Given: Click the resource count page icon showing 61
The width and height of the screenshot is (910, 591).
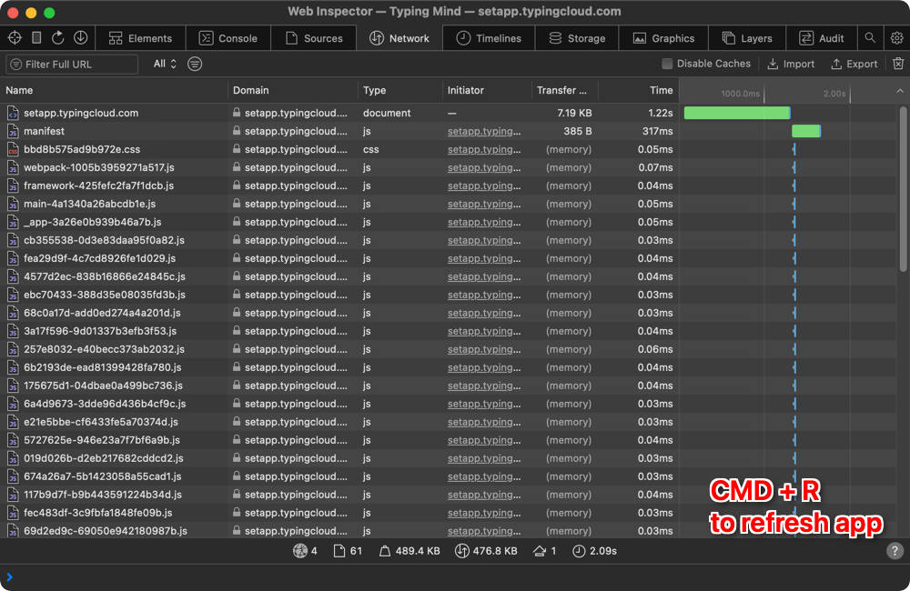Looking at the screenshot, I should [x=339, y=551].
